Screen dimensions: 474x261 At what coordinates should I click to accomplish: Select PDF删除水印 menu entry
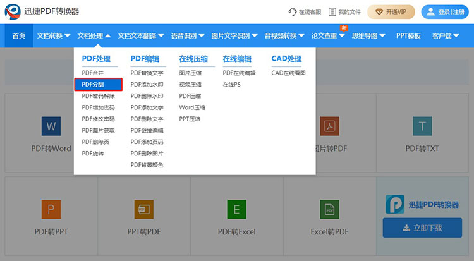click(147, 96)
